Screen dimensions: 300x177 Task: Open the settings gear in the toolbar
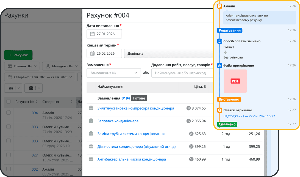(31, 88)
